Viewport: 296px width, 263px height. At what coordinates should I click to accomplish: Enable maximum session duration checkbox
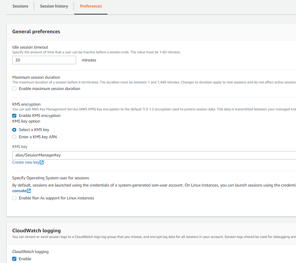(14, 89)
